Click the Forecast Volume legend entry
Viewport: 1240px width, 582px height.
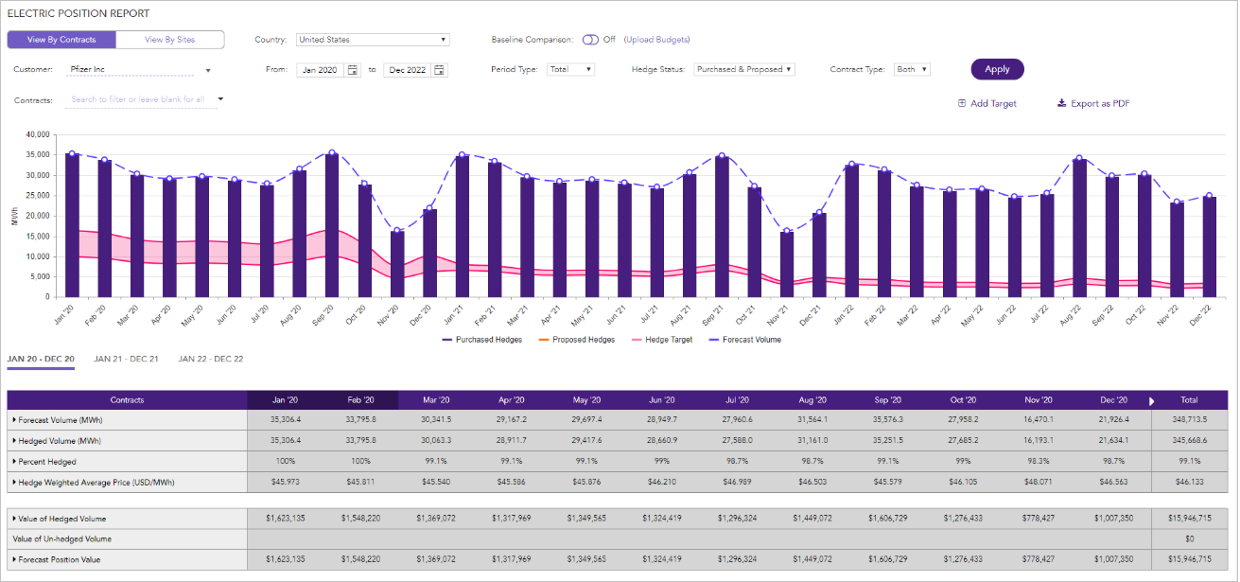(744, 339)
